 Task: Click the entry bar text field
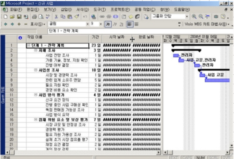coord(140,31)
